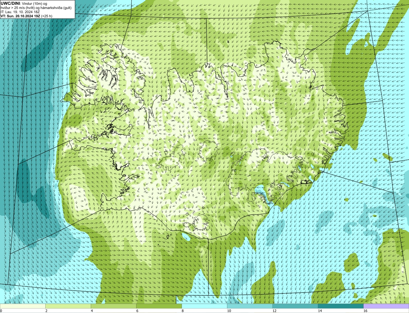
Task: Click the yellow-green 2–4 legend swatch
Action: [x=68, y=306]
